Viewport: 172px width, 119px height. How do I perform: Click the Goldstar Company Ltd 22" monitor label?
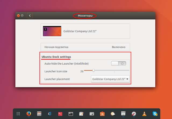pyautogui.click(x=80, y=31)
